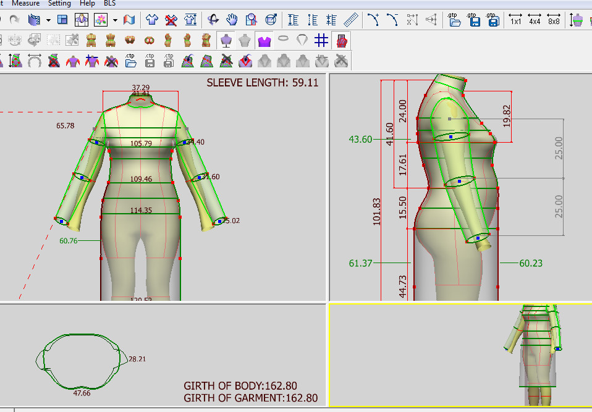Select the hand pan tool

tap(232, 20)
